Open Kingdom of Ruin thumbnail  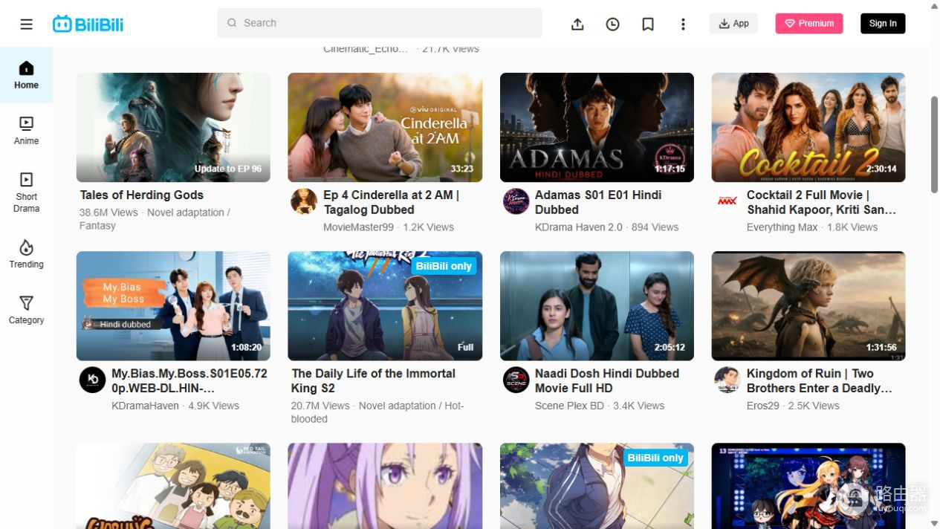tap(808, 306)
